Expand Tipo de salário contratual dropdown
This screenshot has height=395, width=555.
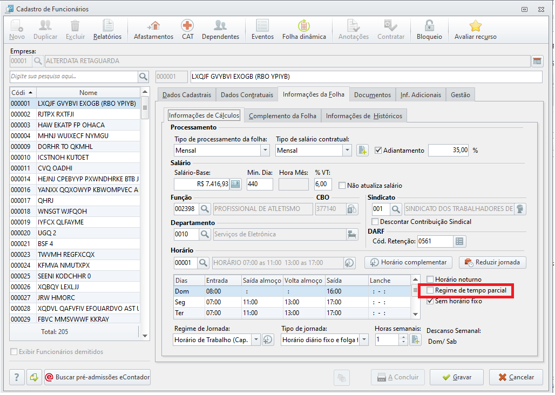tap(347, 151)
